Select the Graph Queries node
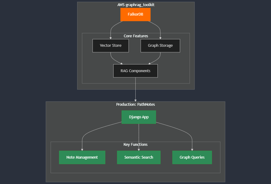This screenshot has height=184, width=271. coord(192,157)
